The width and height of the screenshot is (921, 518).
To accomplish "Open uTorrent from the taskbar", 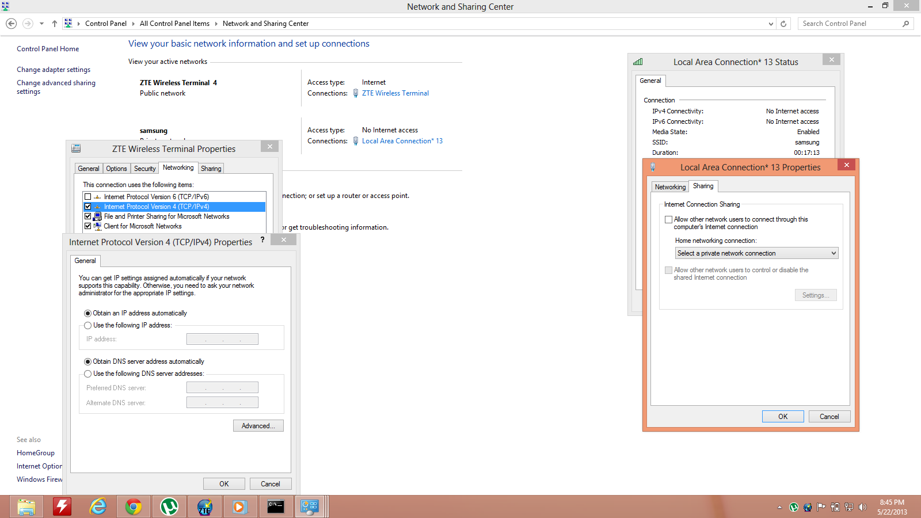I will point(169,506).
